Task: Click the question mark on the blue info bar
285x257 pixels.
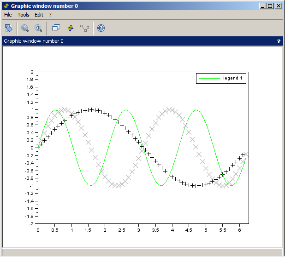Action: click(x=279, y=41)
